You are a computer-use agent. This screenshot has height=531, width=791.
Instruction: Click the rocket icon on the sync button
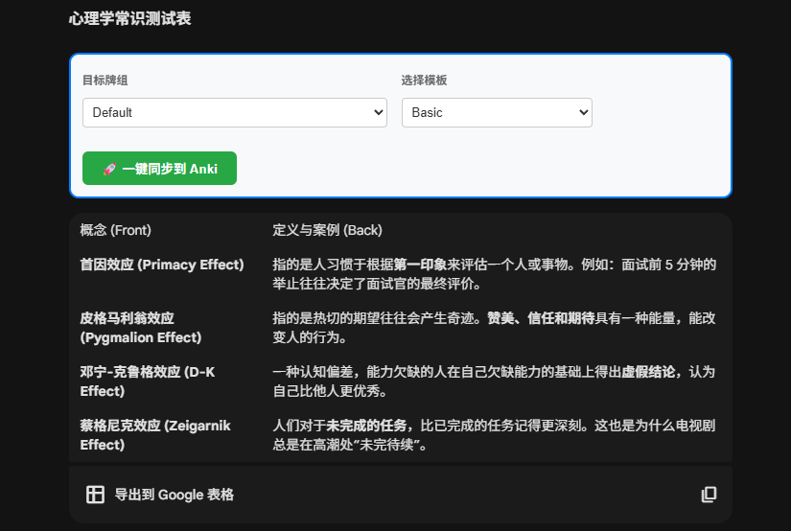109,169
